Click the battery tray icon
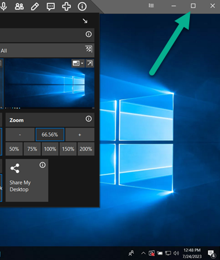Viewport: 220px width, 260px height. click(160, 253)
